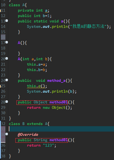Collapse the A(int a,int b) constructor fold
Viewport: 114px width, 160px height.
pyautogui.click(x=7, y=59)
